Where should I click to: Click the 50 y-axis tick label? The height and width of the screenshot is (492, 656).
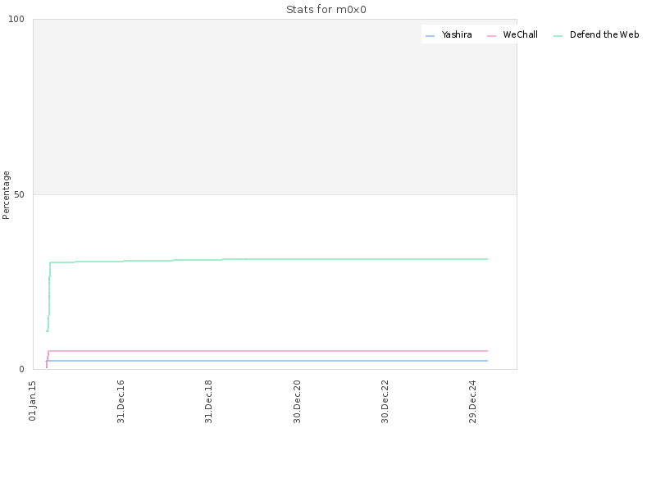point(19,194)
